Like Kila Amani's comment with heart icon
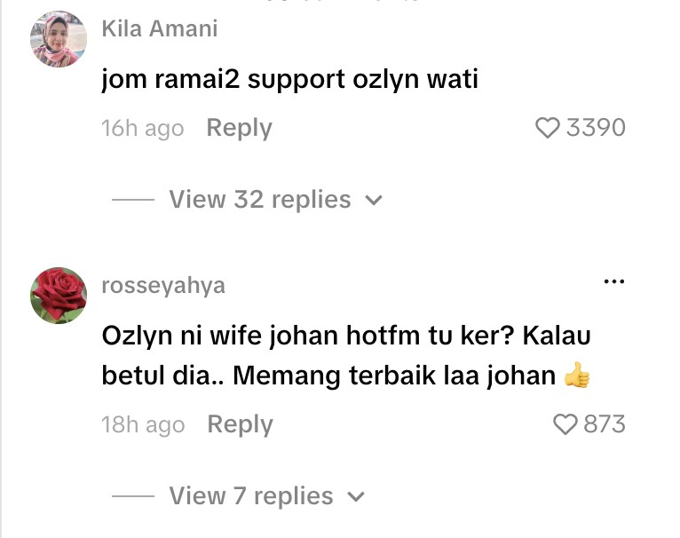Image resolution: width=680 pixels, height=538 pixels. (x=548, y=128)
